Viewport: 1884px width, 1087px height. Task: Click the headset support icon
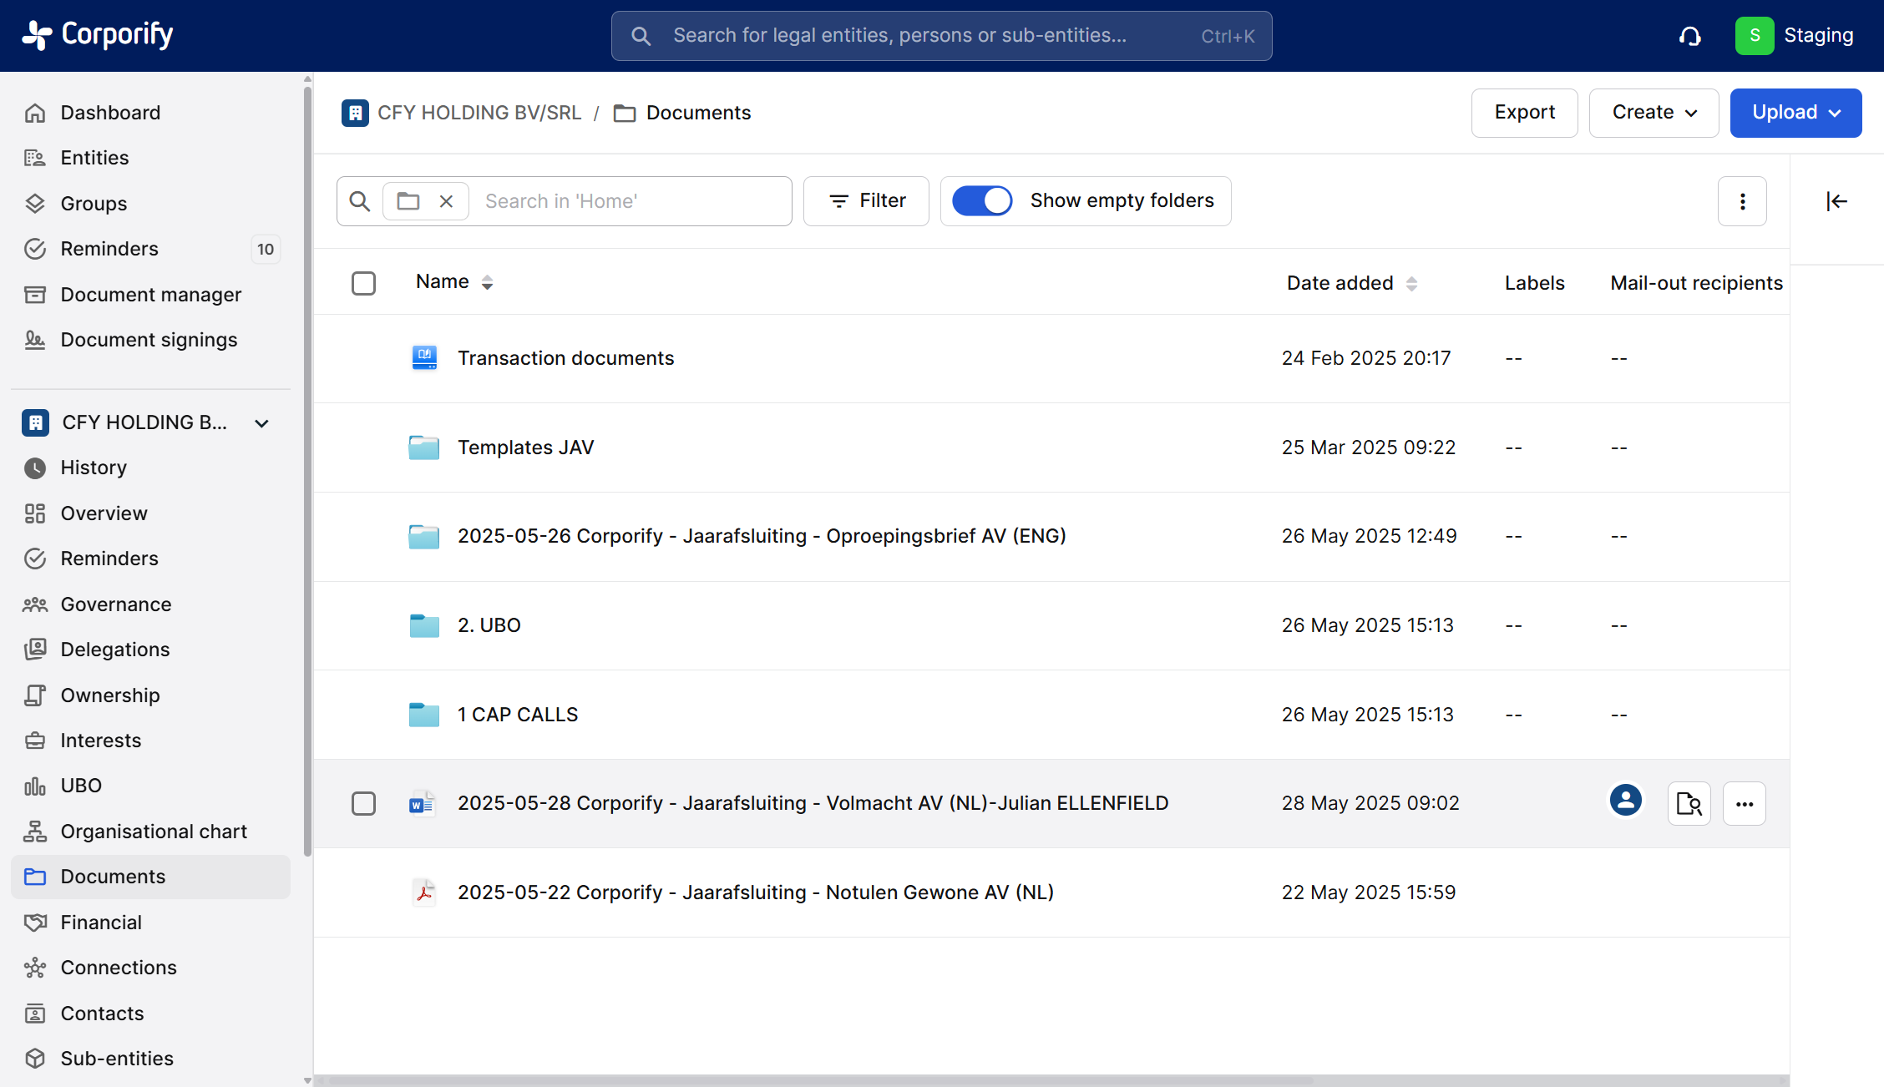point(1689,36)
